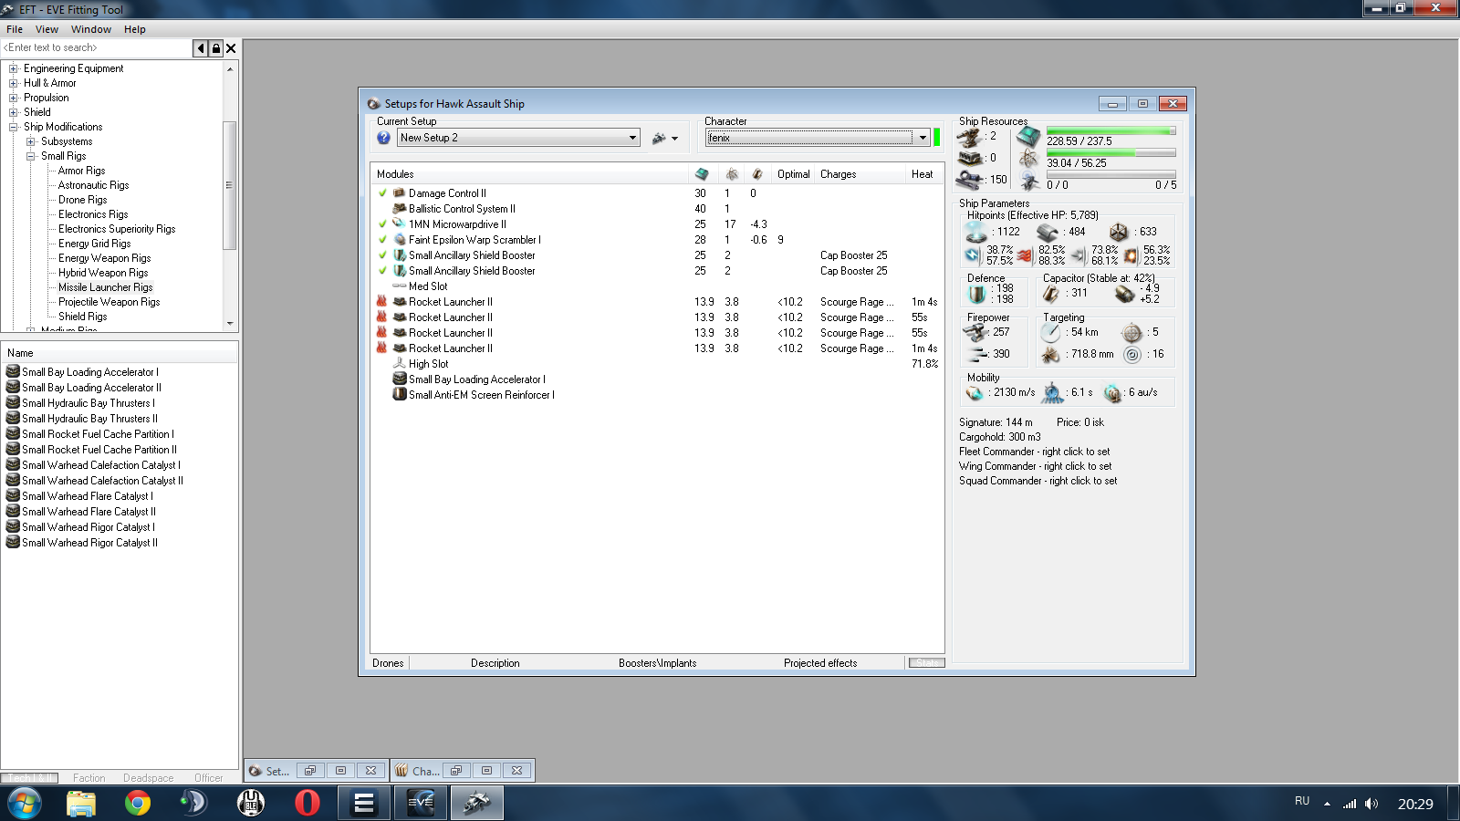
Task: Toggle overheat on first Rocket Launcher II
Action: pyautogui.click(x=381, y=302)
